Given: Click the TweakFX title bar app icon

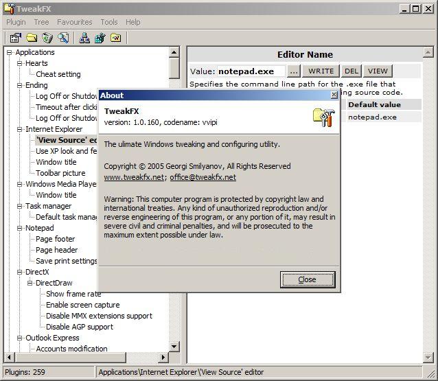Looking at the screenshot, I should click(x=9, y=9).
